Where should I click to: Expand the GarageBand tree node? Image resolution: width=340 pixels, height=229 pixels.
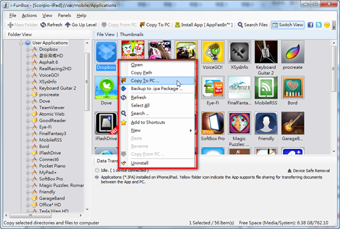[x=28, y=198]
